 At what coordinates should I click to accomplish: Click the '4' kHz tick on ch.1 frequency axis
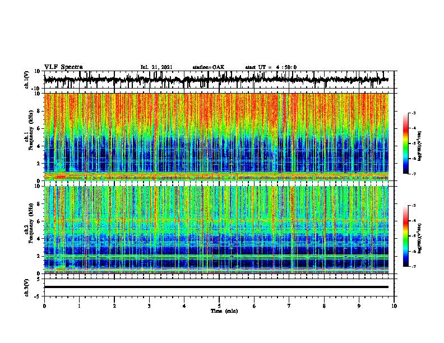(x=39, y=146)
